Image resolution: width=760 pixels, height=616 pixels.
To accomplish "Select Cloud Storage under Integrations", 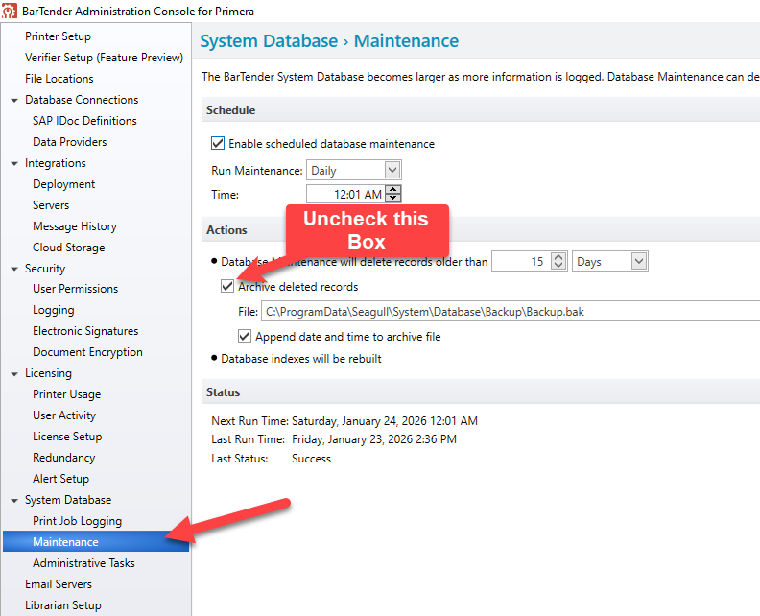I will (68, 248).
